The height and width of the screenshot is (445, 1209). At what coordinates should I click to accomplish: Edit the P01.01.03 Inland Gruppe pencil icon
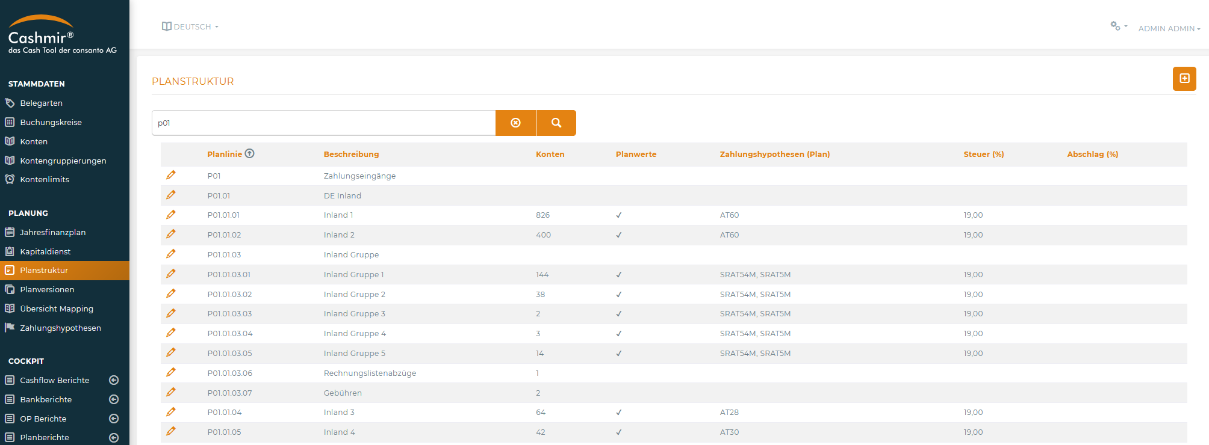click(x=171, y=254)
